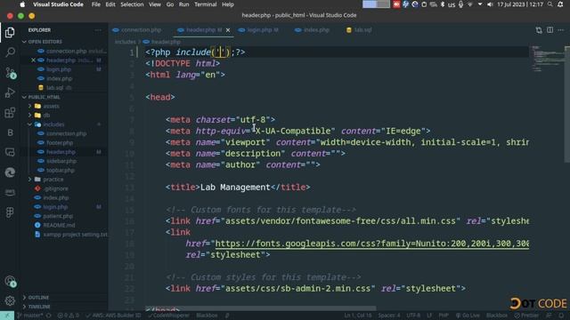
Task: Click errors and warnings count in status bar
Action: click(69, 316)
